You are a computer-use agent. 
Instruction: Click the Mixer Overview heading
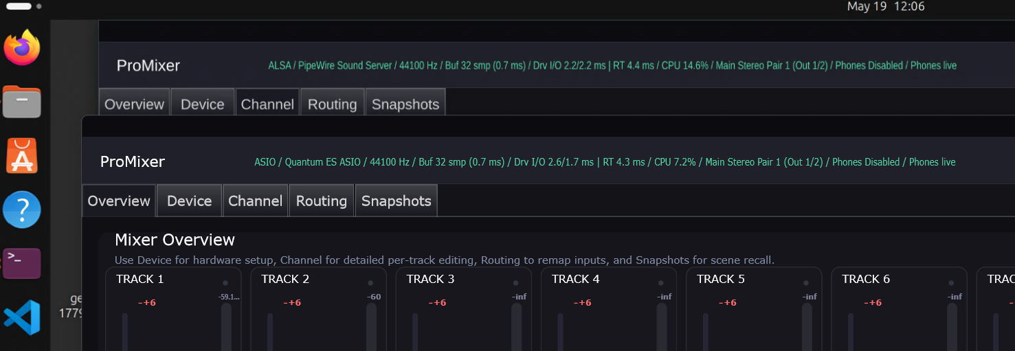175,240
